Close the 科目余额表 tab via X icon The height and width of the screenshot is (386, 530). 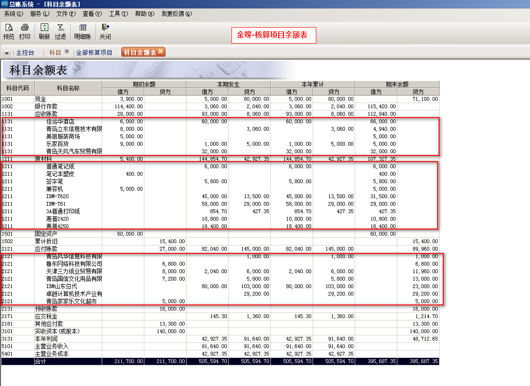pos(161,52)
